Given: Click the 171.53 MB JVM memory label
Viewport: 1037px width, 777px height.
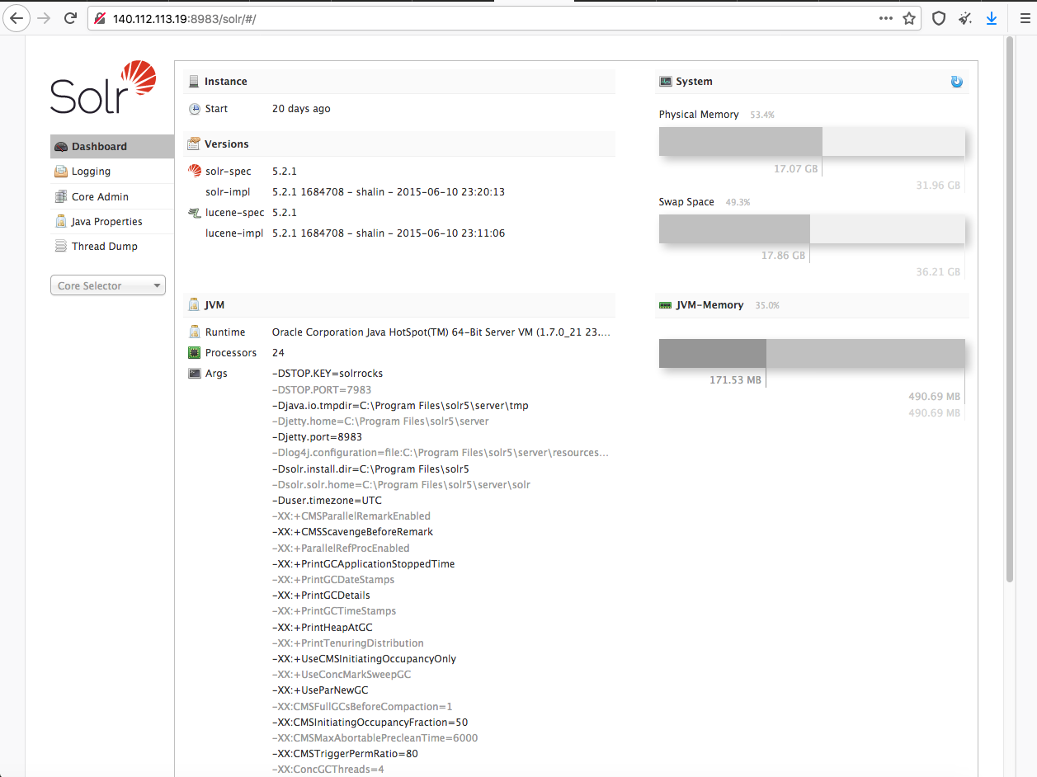Looking at the screenshot, I should [x=735, y=380].
